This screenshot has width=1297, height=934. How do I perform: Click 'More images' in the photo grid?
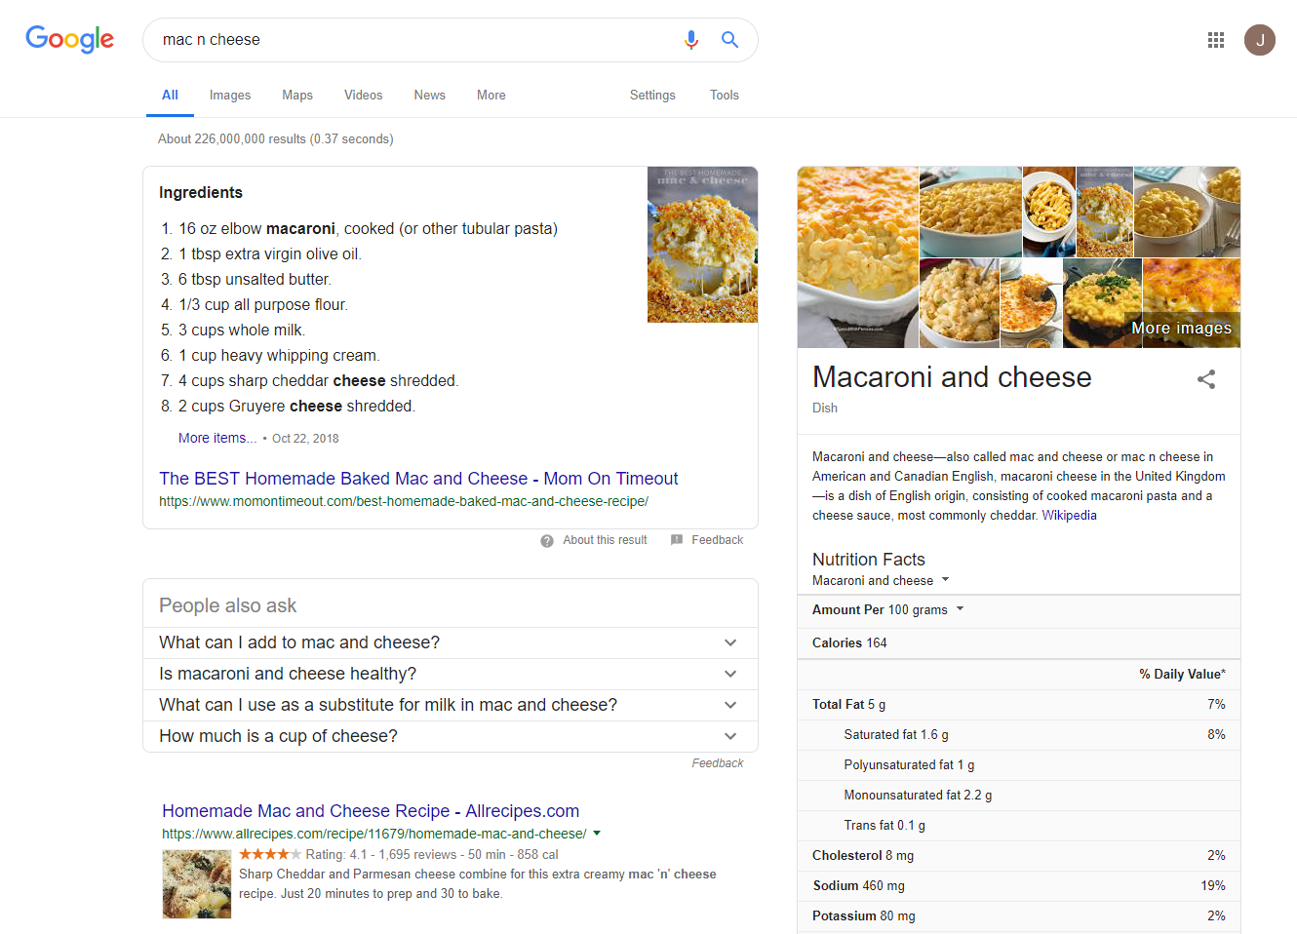[x=1182, y=328]
